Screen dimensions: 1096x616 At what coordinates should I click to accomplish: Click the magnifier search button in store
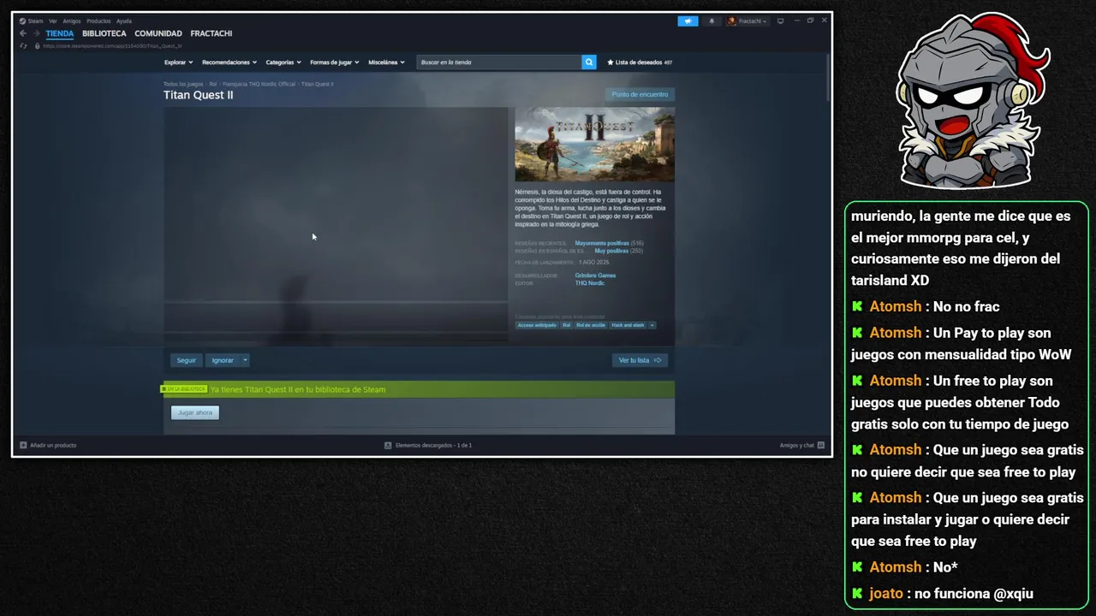coord(589,62)
